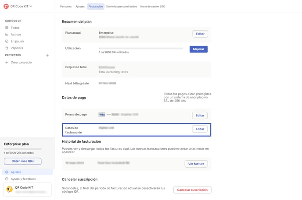Click Ver factura for the invoice
This screenshot has width=302, height=200.
pyautogui.click(x=196, y=164)
